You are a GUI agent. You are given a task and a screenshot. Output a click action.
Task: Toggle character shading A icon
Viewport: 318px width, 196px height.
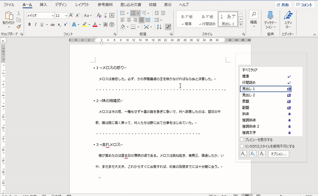pos(105,25)
